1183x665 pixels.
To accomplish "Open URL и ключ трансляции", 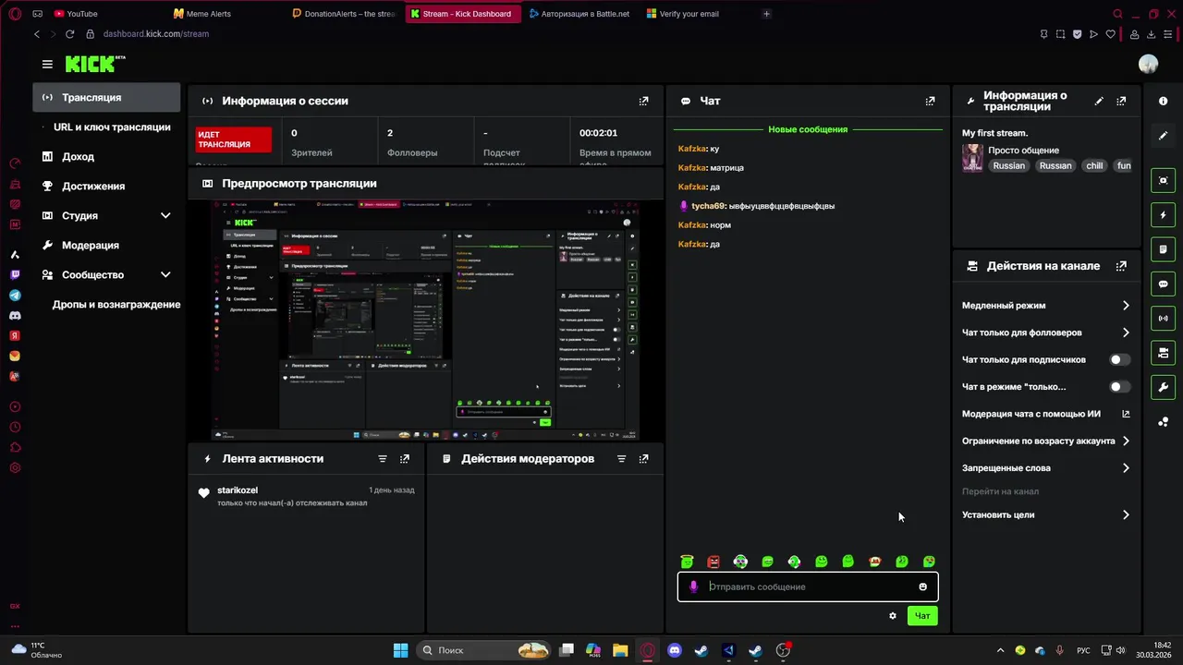I will (112, 127).
